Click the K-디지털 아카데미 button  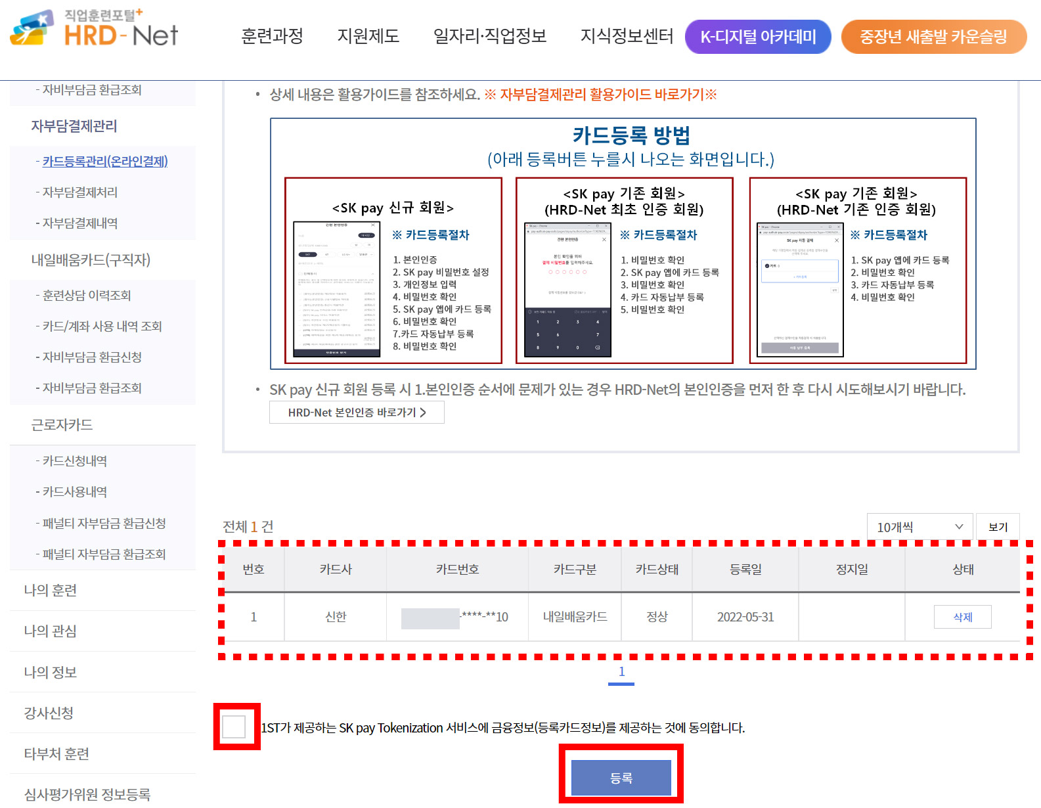[x=758, y=37]
